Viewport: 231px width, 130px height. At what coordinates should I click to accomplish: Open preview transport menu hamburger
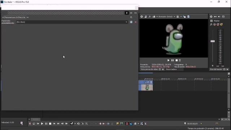[x=180, y=60]
